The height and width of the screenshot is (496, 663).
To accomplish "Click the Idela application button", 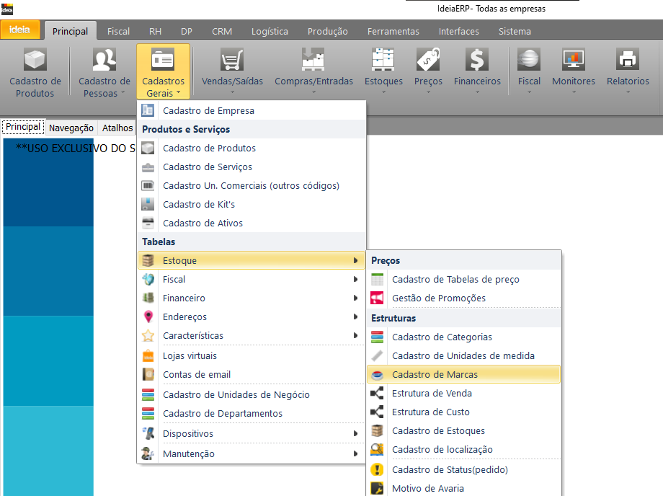I will pos(19,30).
